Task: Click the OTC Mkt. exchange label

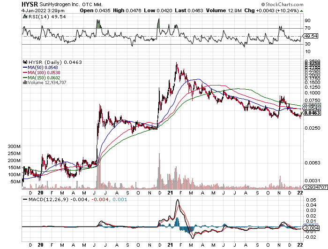Action: 92,4
